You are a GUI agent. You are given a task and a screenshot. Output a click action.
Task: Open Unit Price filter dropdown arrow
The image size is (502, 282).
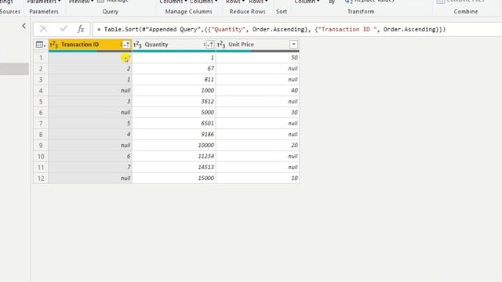pos(293,45)
